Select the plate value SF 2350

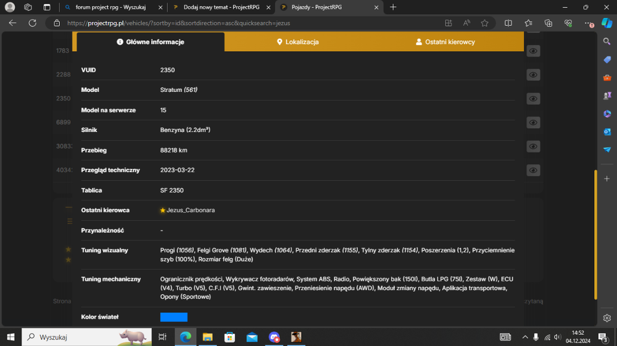point(172,191)
